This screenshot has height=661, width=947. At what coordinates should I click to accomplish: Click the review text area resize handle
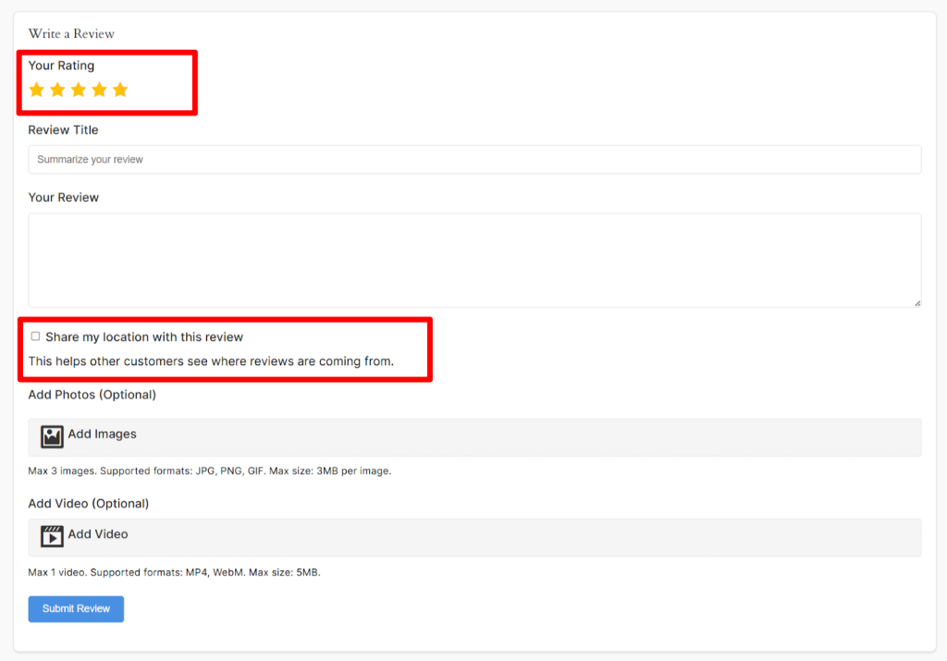(x=916, y=302)
